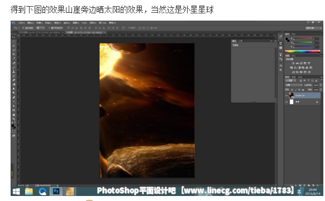Add a Color Balance adjustment
Screen dimensions: 325x201
tap(295, 68)
